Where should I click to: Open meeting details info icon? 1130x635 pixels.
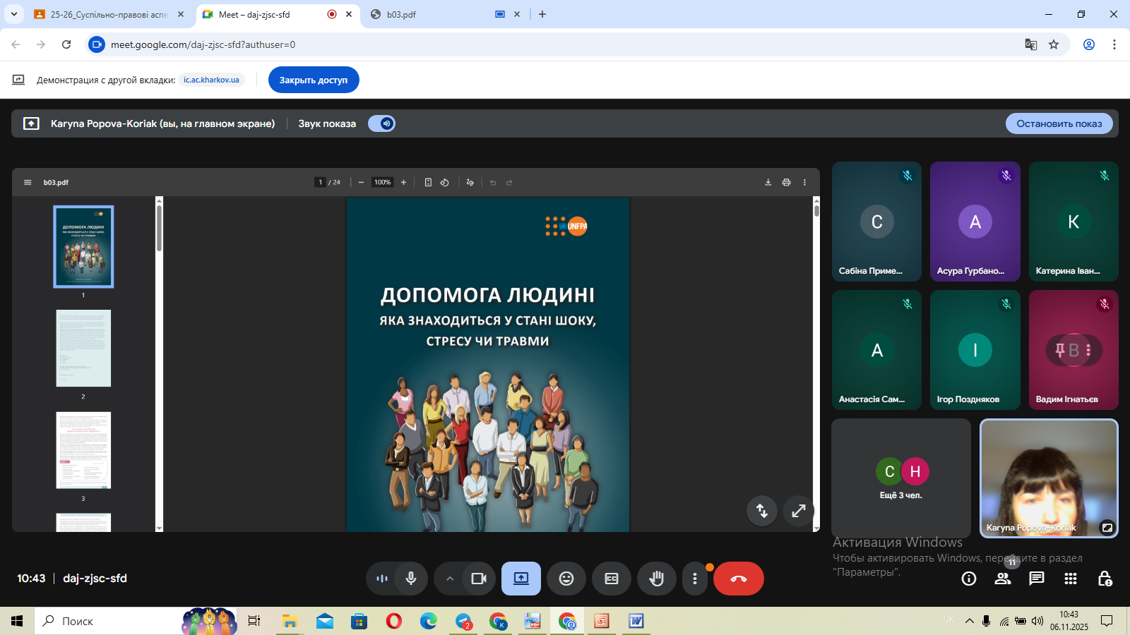tap(969, 579)
